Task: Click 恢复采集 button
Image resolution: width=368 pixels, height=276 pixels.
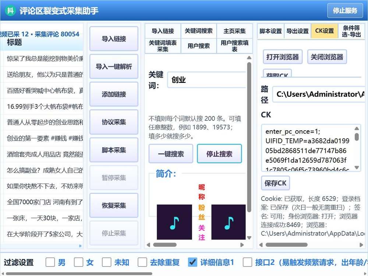Action: 114,206
